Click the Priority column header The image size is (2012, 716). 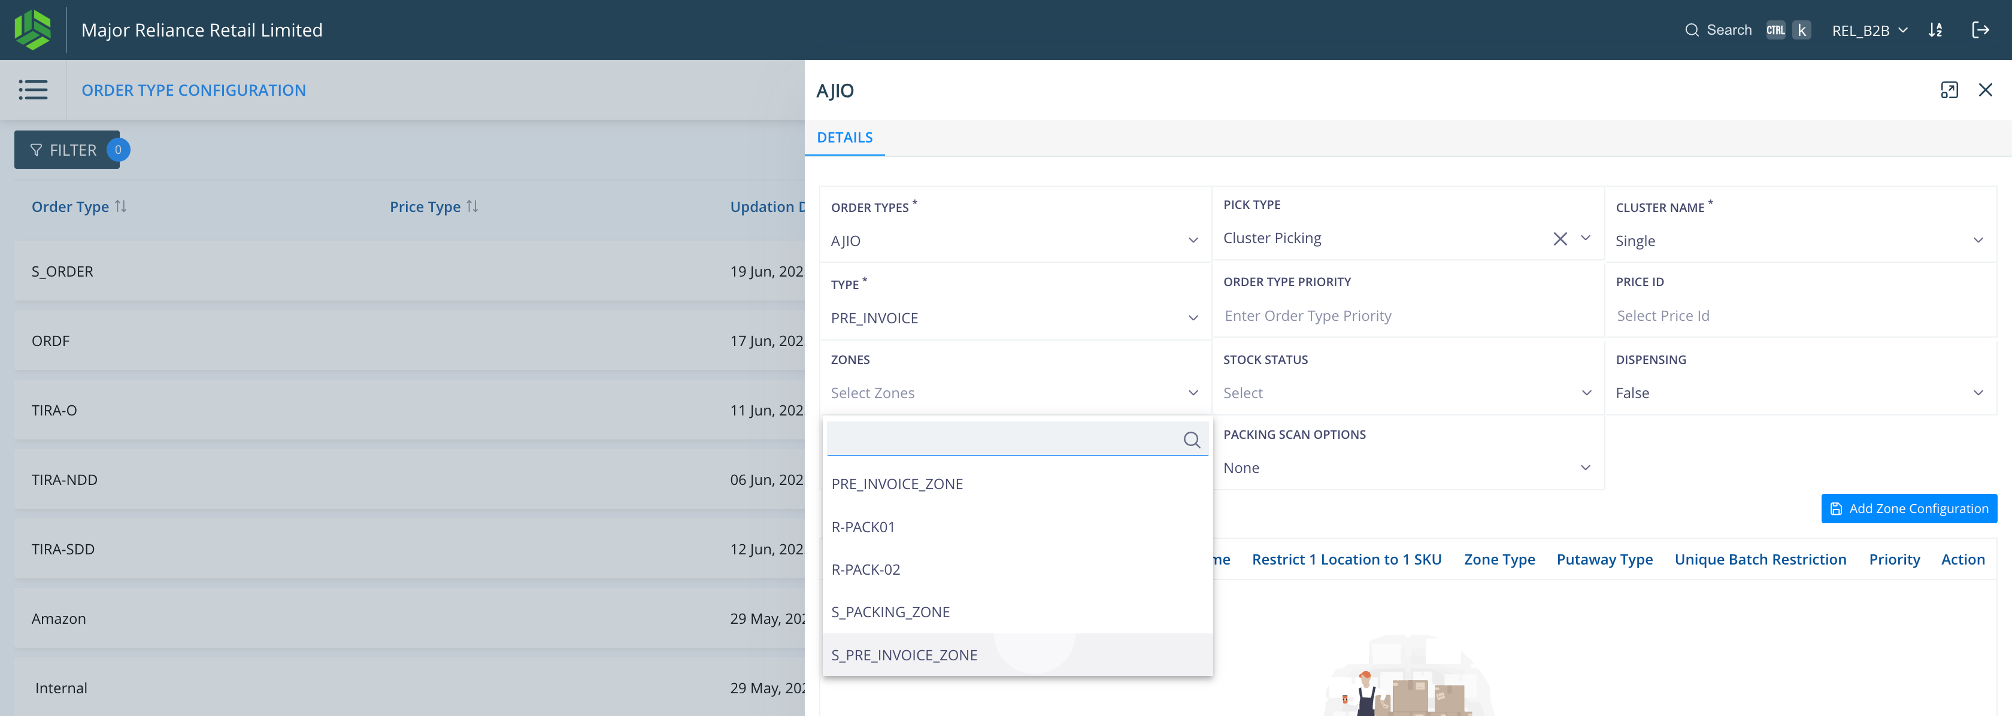1894,559
